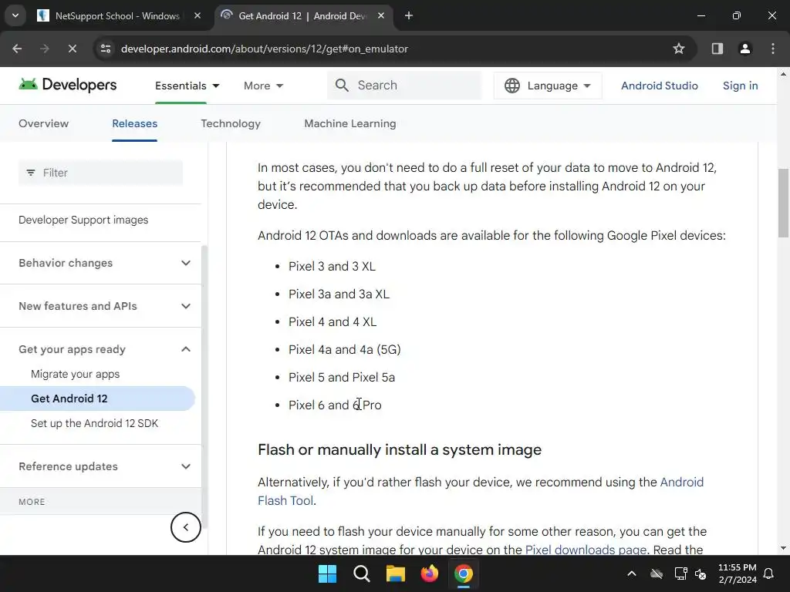Click the MORE label in the sidebar

coord(32,502)
